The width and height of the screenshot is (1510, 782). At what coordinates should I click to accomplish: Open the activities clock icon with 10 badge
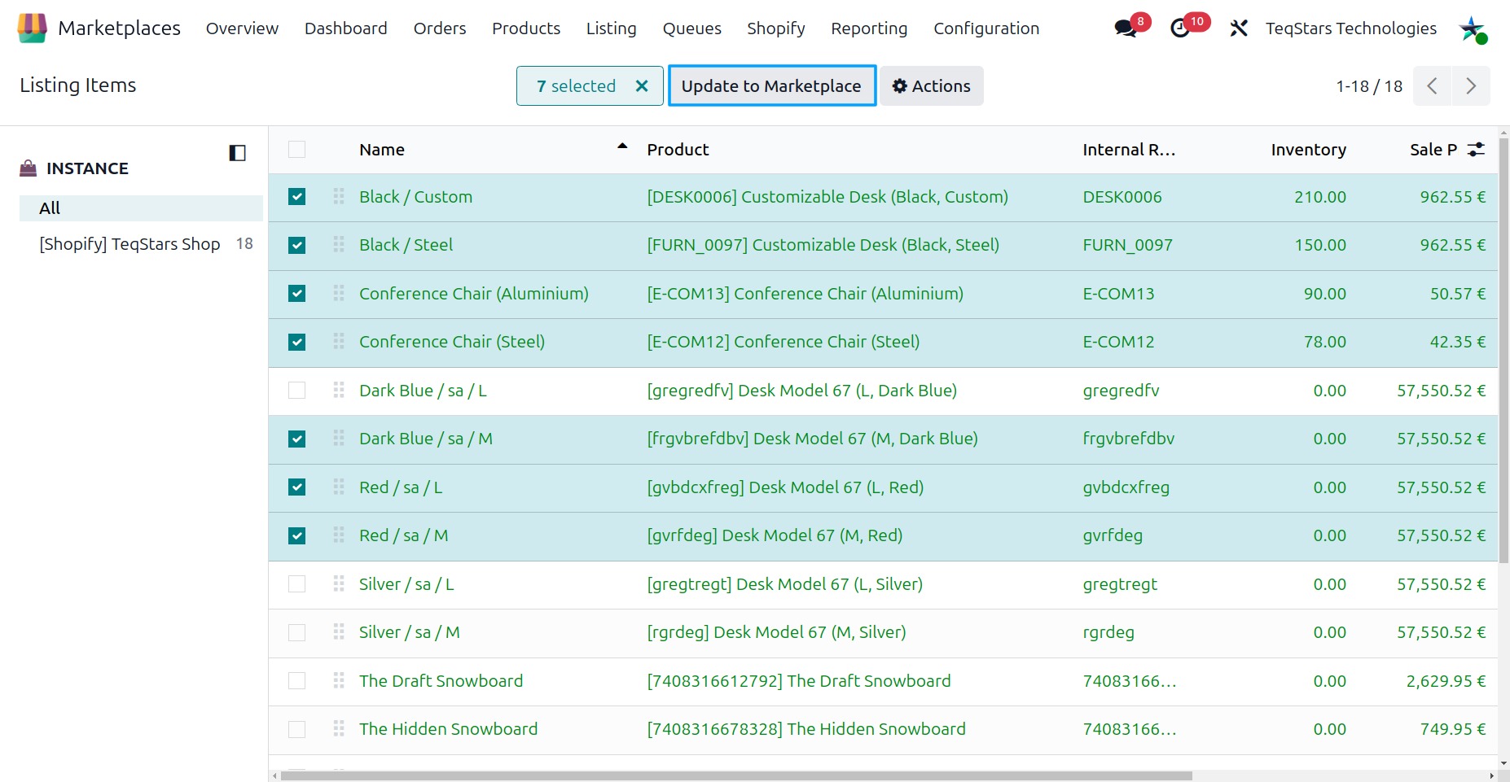tap(1180, 28)
